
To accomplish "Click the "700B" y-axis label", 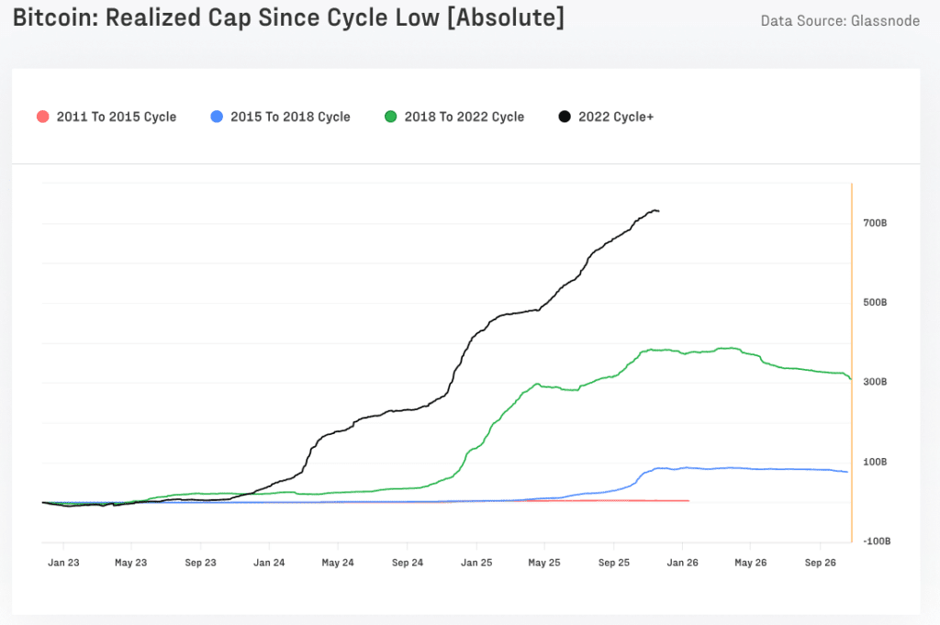I will (x=874, y=223).
